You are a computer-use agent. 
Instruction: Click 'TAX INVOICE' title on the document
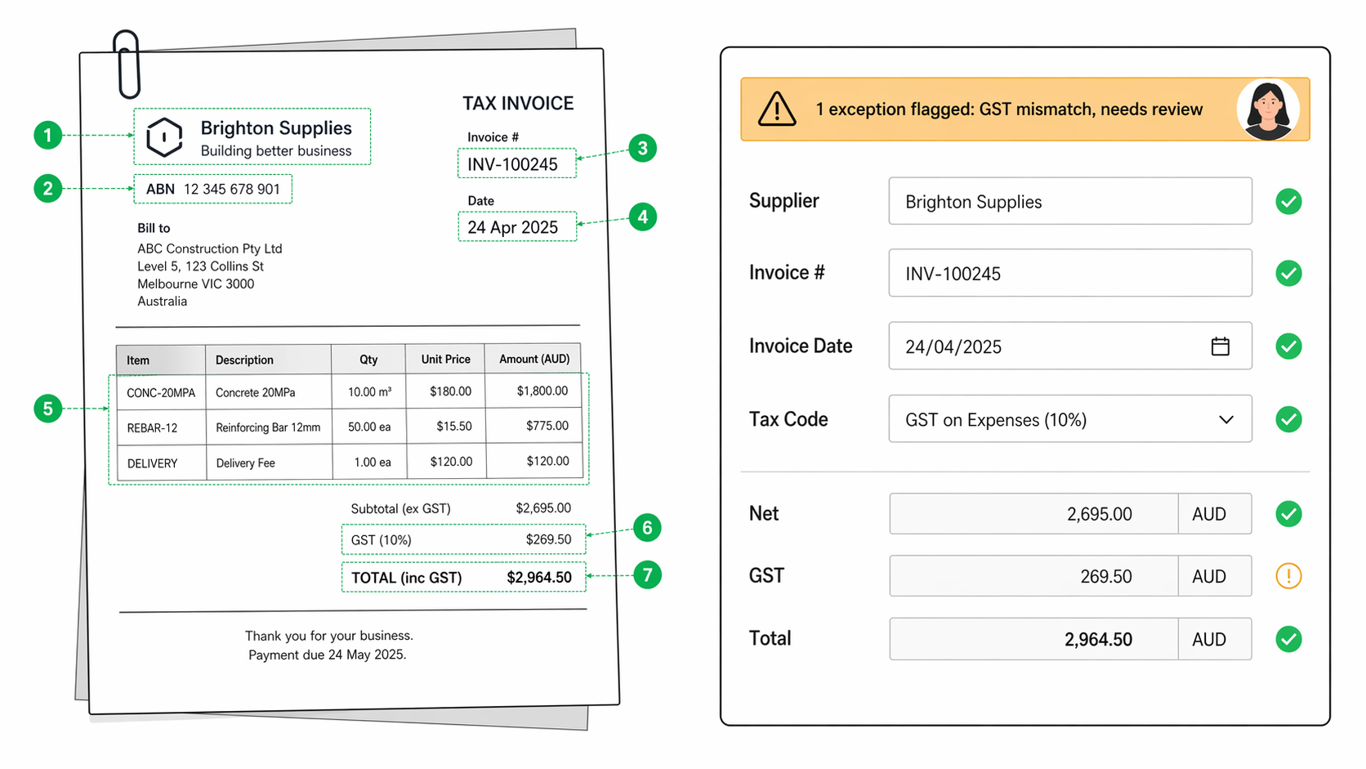[x=518, y=104]
